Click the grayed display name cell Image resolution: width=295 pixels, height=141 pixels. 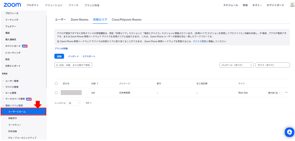pyautogui.click(x=71, y=93)
